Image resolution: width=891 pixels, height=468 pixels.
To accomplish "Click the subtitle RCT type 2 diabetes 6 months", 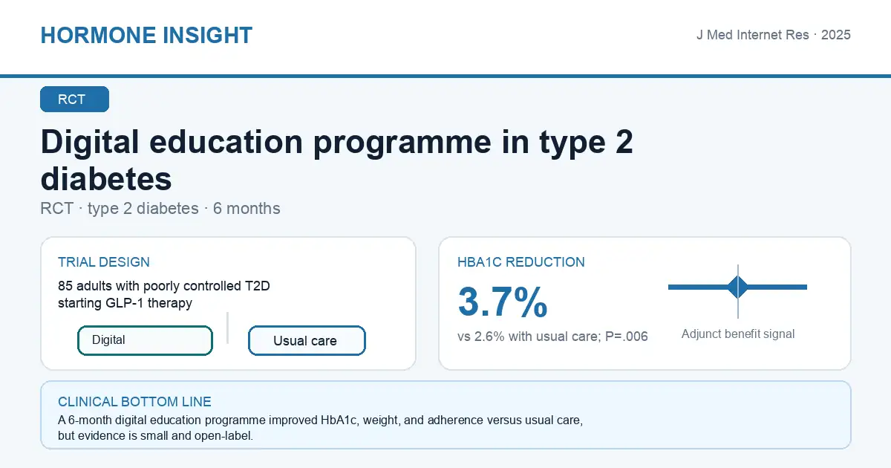I will [x=160, y=209].
